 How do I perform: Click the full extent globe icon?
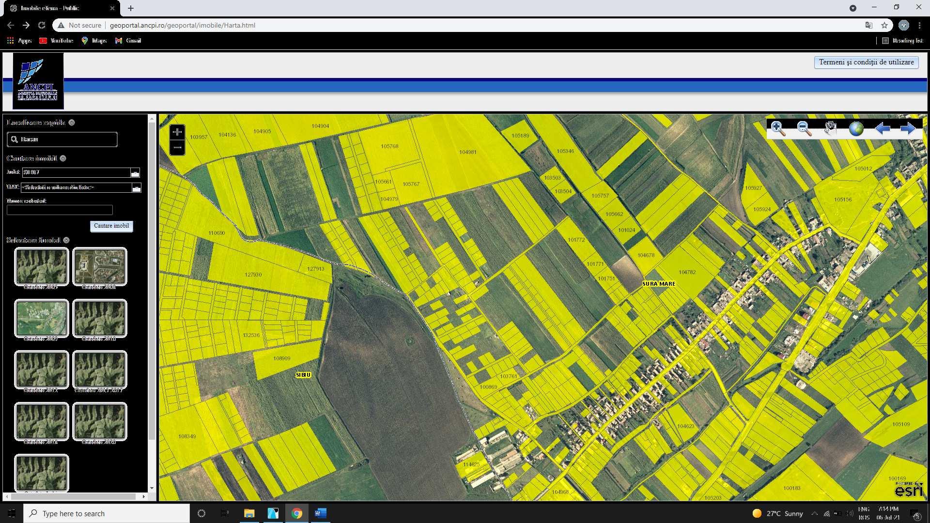pyautogui.click(x=856, y=129)
